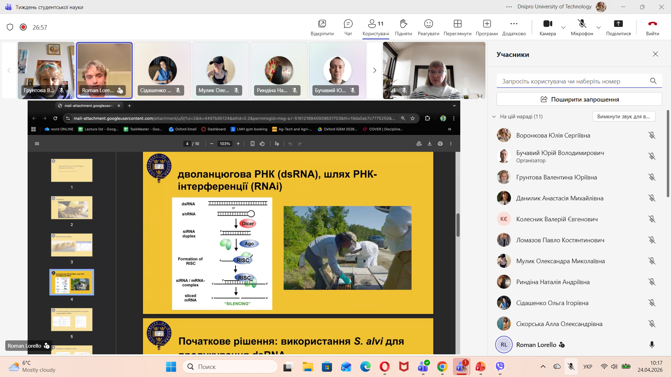The image size is (671, 377).
Task: Toggle mic for Воронкова Юлія Сергіївна
Action: tap(652, 135)
